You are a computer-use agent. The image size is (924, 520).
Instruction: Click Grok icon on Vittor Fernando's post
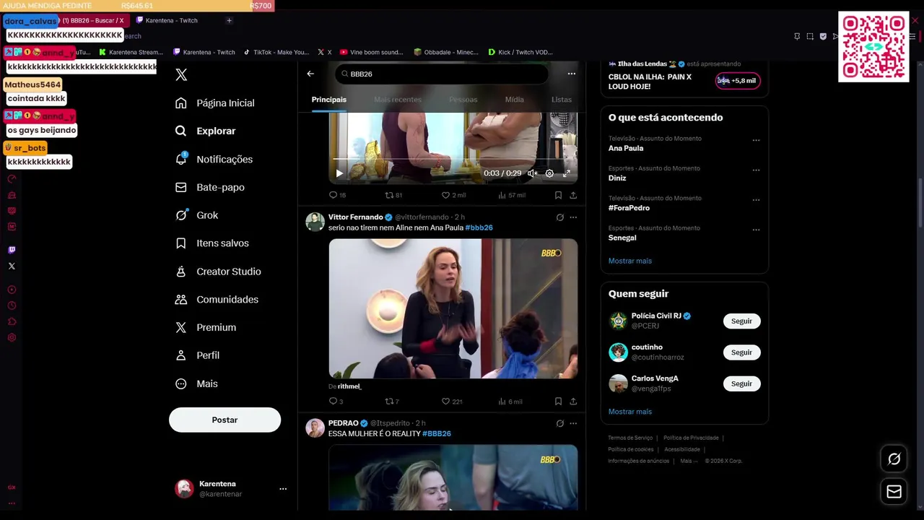pyautogui.click(x=559, y=217)
